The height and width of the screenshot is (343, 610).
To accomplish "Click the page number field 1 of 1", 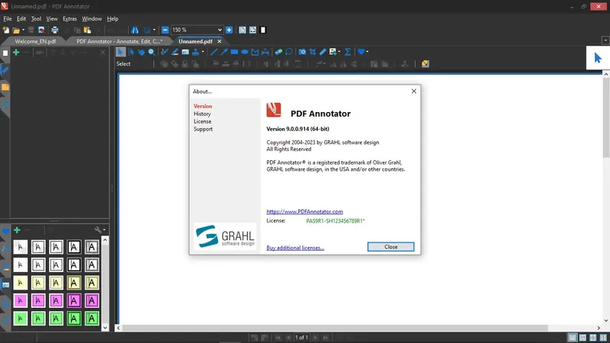I will 301,338.
